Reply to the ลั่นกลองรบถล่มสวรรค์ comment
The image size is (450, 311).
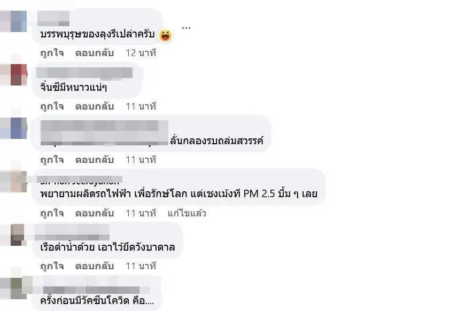click(x=95, y=160)
